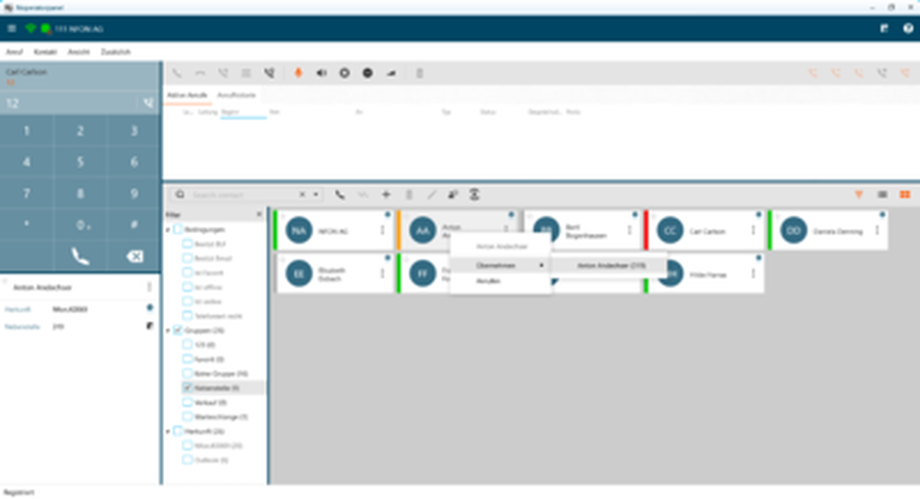This screenshot has height=499, width=920.
Task: Open the Ansicht menu
Action: point(79,52)
